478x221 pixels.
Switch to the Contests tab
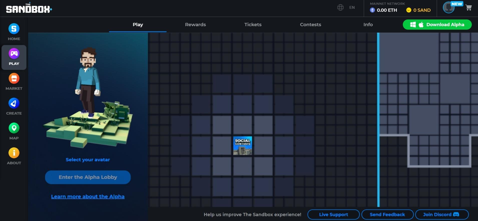tap(311, 24)
